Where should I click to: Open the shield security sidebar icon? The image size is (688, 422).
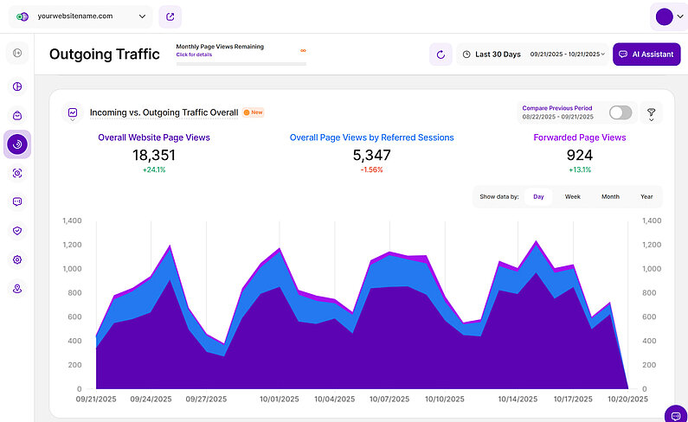point(17,231)
